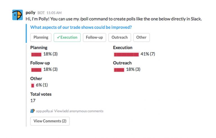The width and height of the screenshot is (216, 138).
Task: Select the Outreach poll option
Action: click(x=120, y=37)
